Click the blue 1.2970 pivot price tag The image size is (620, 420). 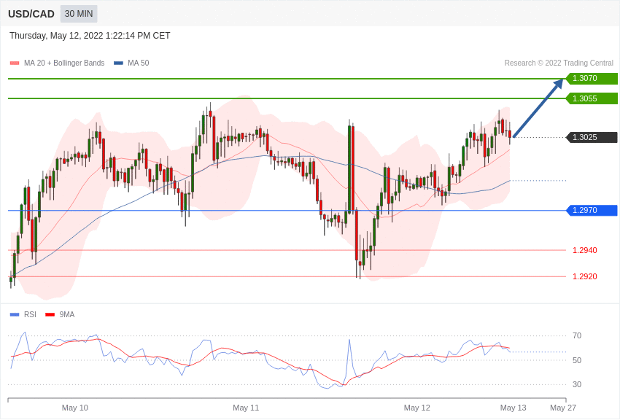tap(592, 210)
